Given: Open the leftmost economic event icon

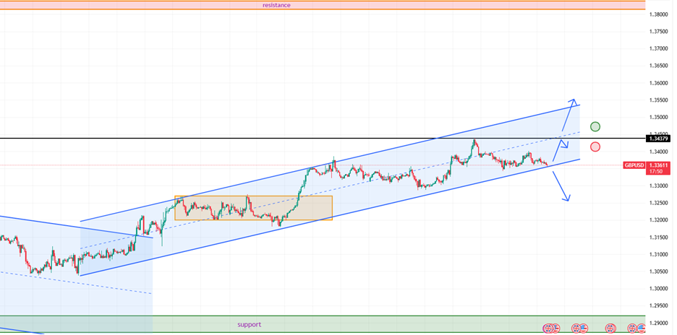Looking at the screenshot, I should (x=548, y=329).
